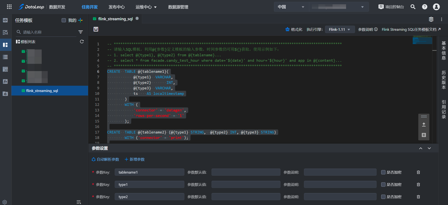The width and height of the screenshot is (448, 205).
Task: Open Flink Streaming SQL任务模板文档 link
Action: [x=411, y=29]
